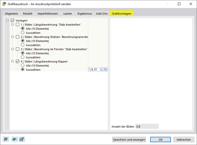Enable template 2 Bewehrung Stützen checkbox

17,37
